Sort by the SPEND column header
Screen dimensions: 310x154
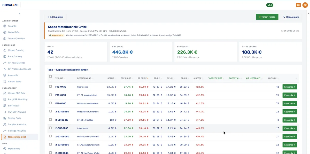(112, 78)
